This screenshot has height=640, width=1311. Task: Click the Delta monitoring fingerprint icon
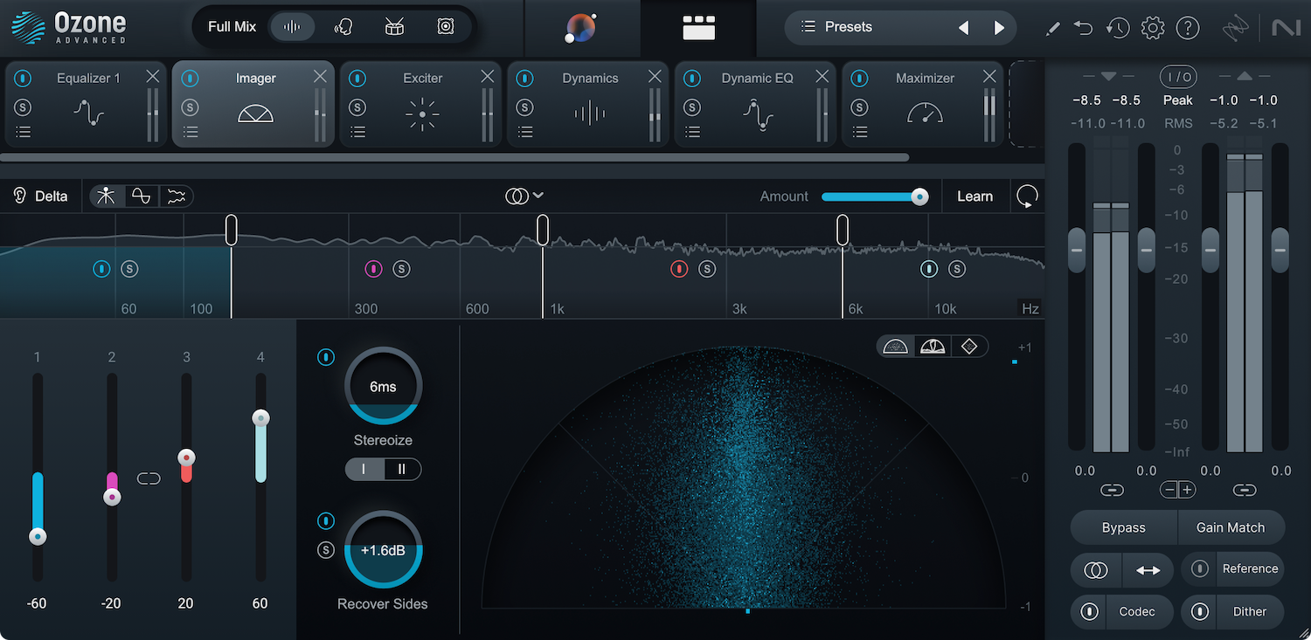point(18,196)
